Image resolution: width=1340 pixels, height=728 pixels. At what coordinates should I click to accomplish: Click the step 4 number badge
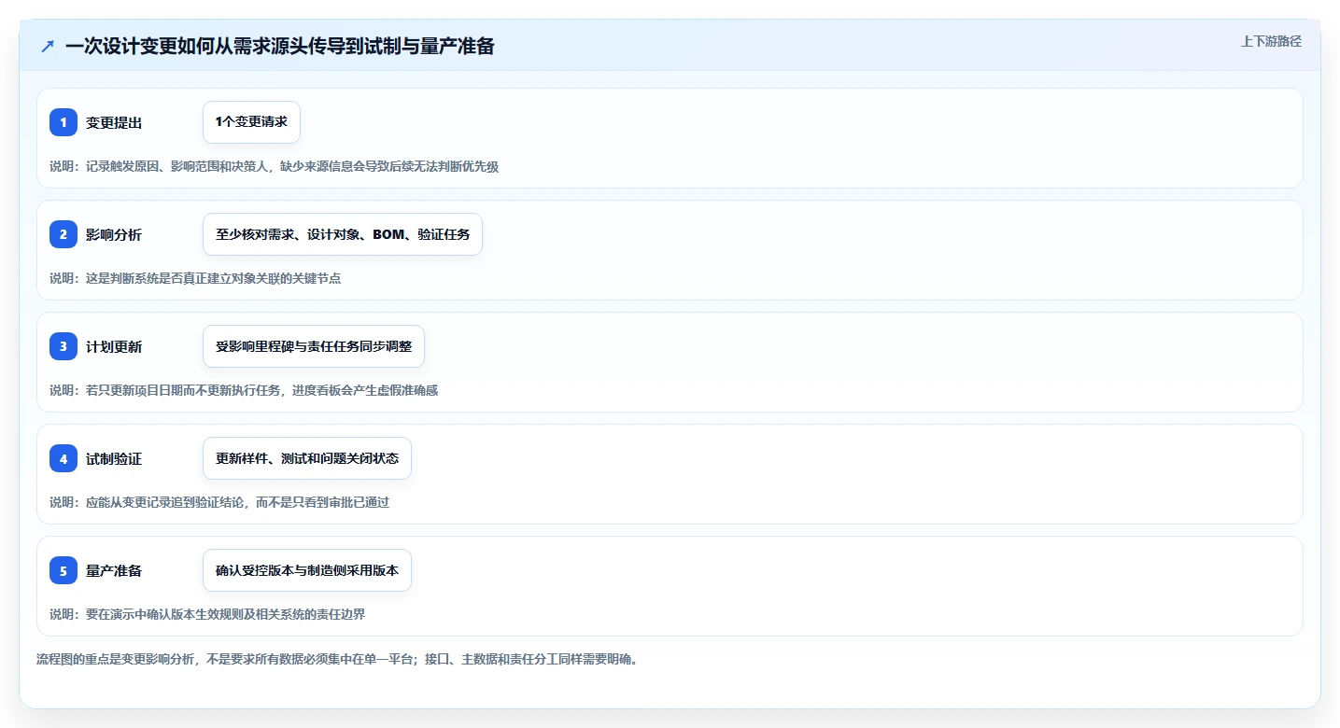coord(63,458)
